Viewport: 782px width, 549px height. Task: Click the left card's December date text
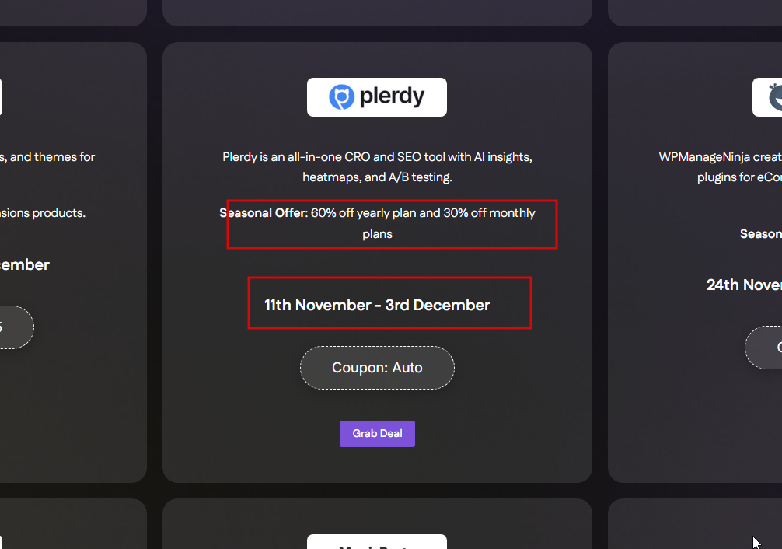click(x=23, y=264)
